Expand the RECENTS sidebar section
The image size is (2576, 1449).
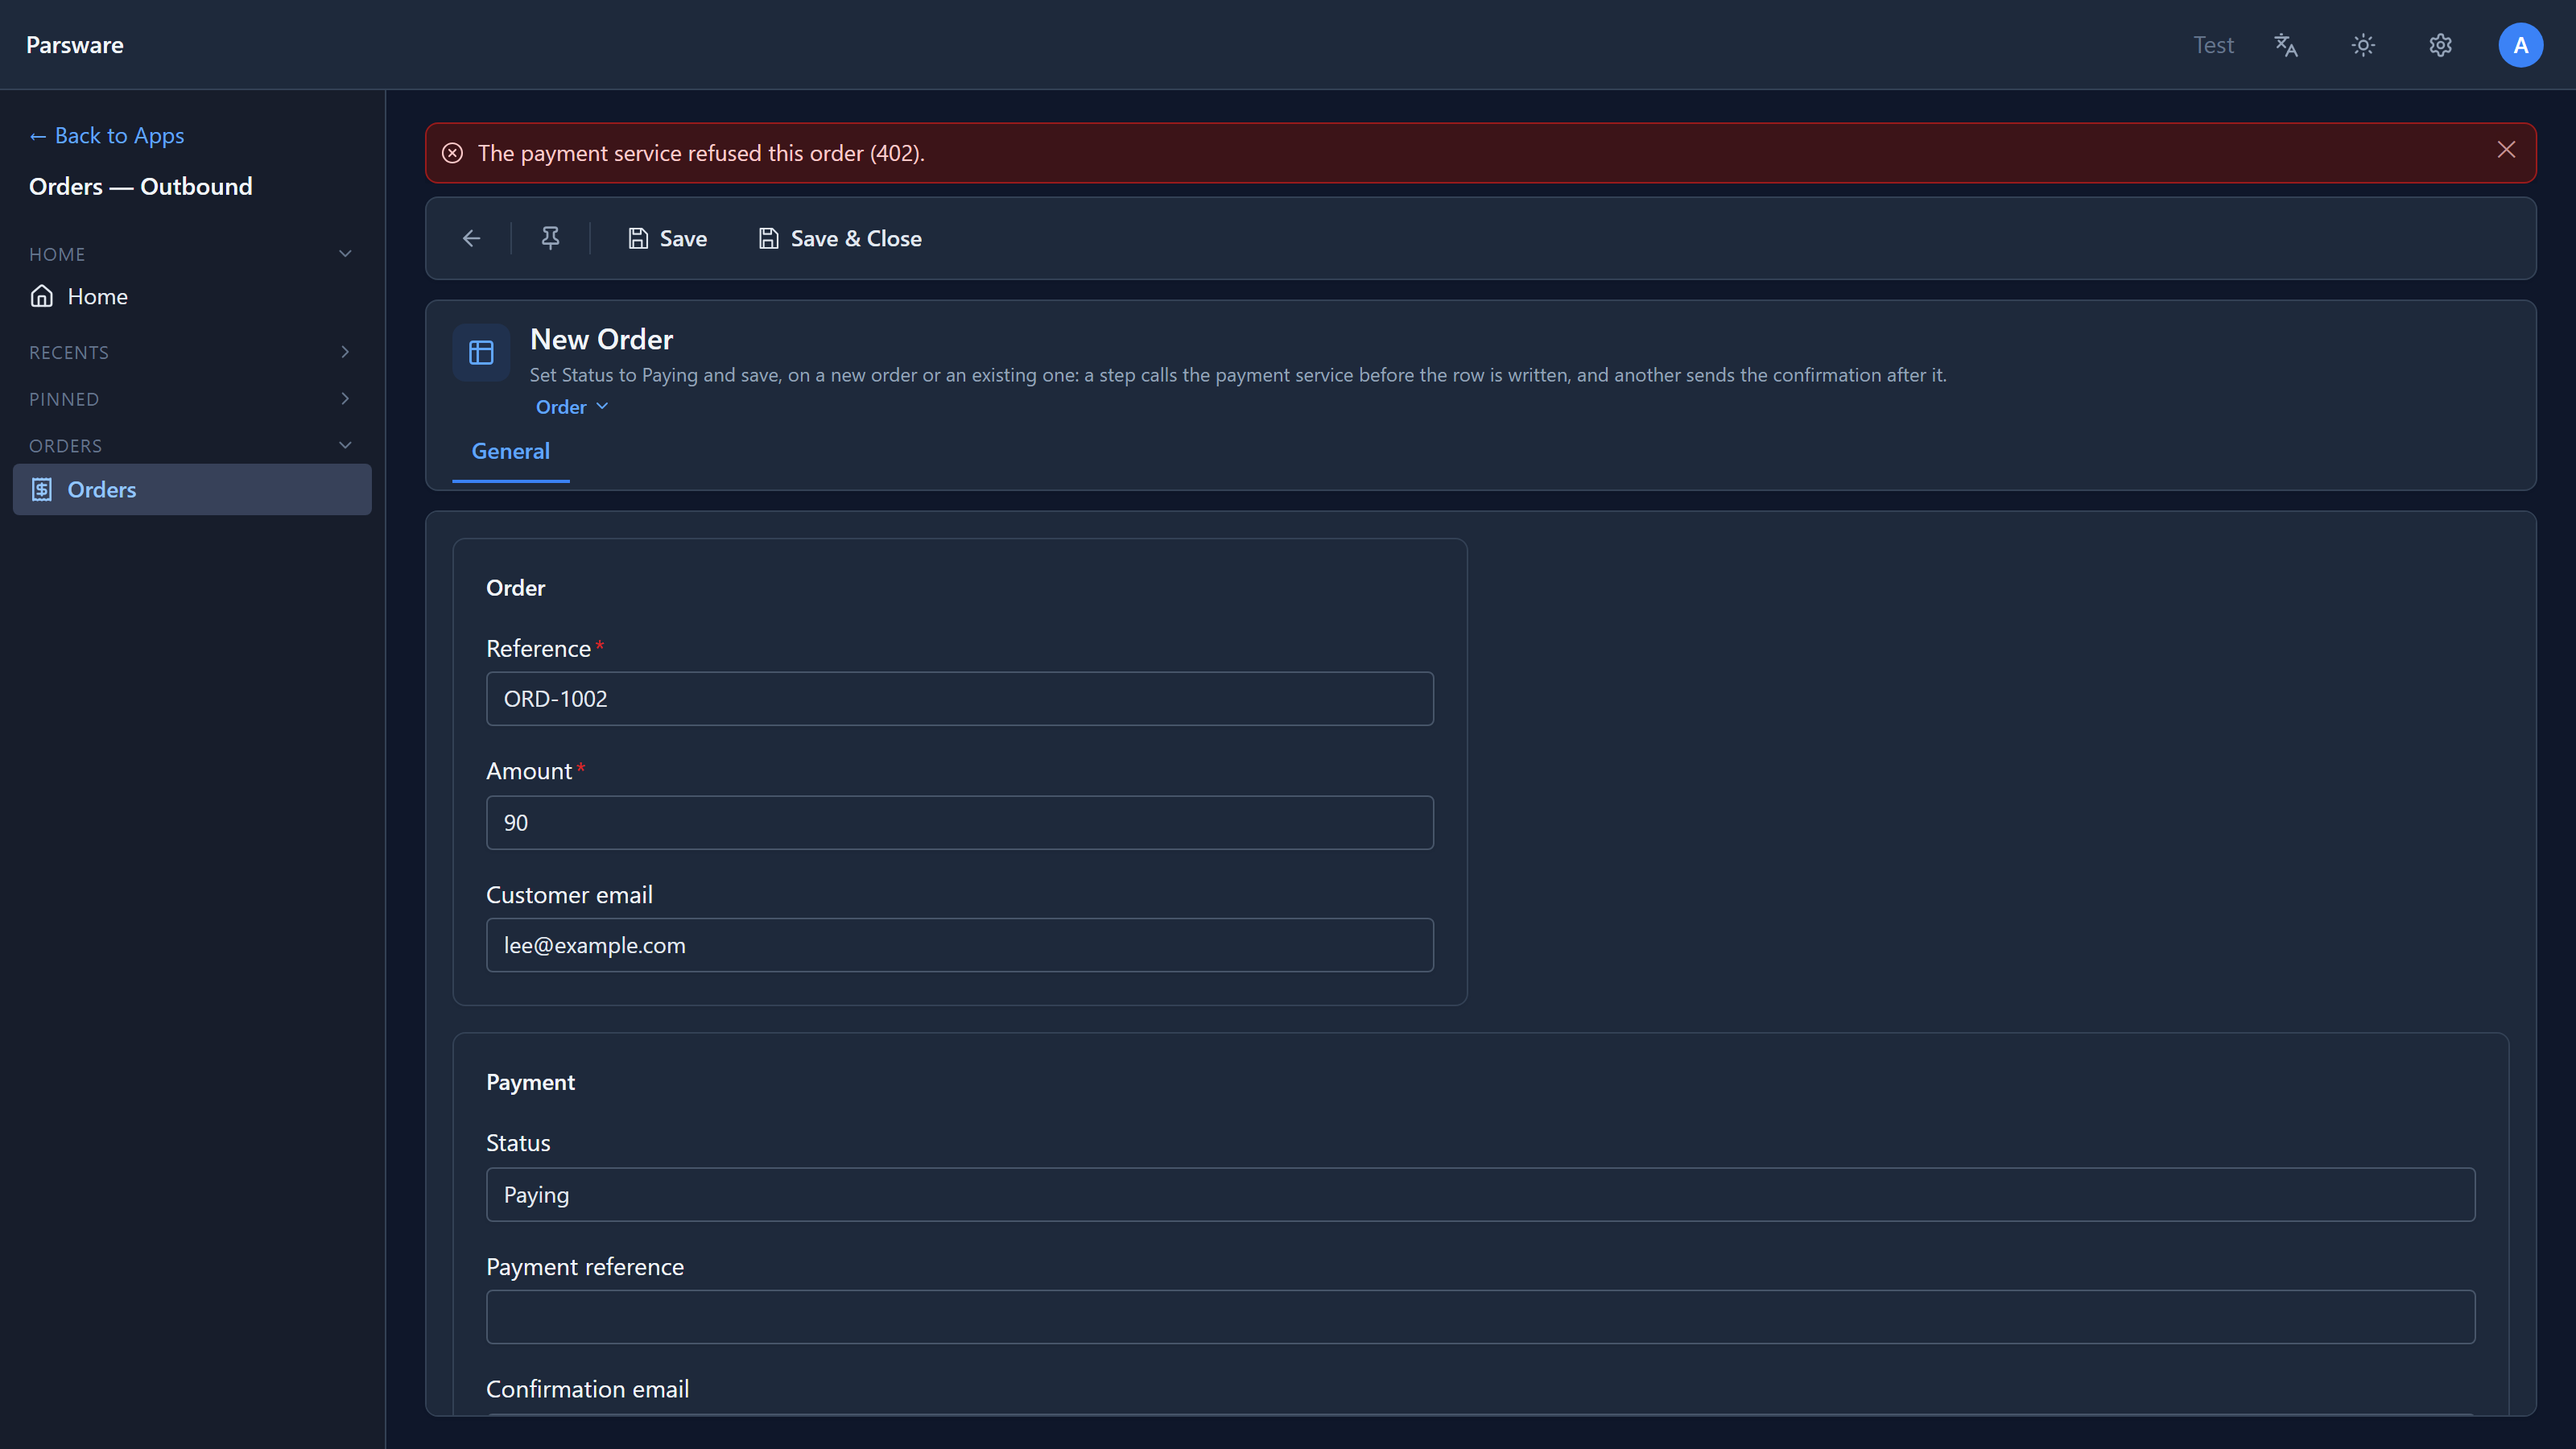[190, 352]
